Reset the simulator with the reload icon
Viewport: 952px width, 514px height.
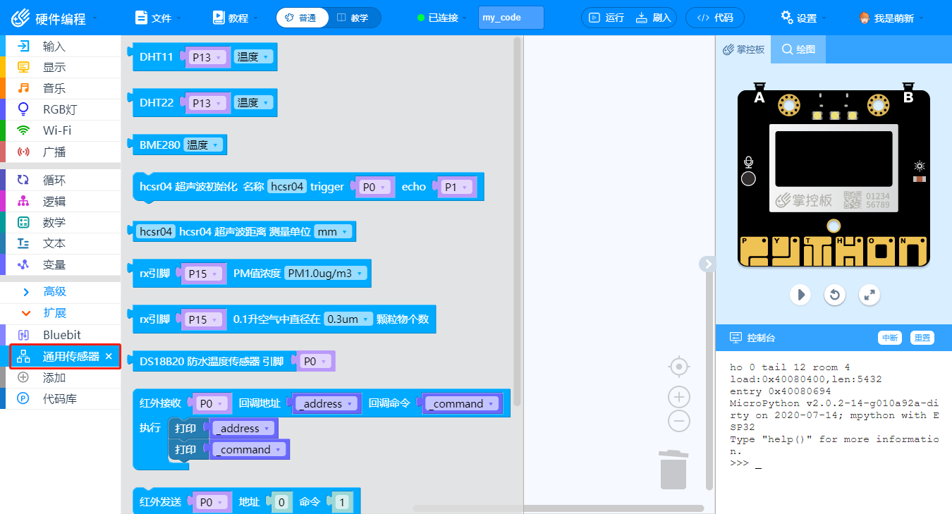coord(835,294)
